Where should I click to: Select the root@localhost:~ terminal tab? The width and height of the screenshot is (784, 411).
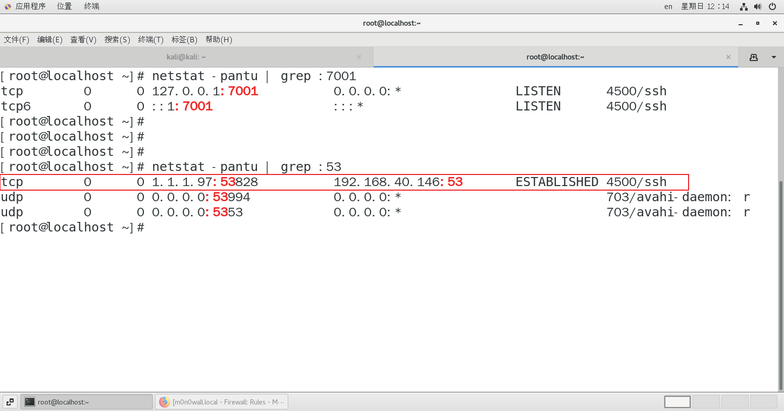coord(555,57)
